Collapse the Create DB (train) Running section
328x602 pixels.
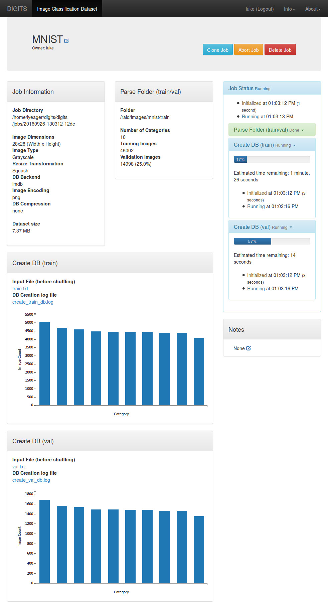click(x=265, y=145)
